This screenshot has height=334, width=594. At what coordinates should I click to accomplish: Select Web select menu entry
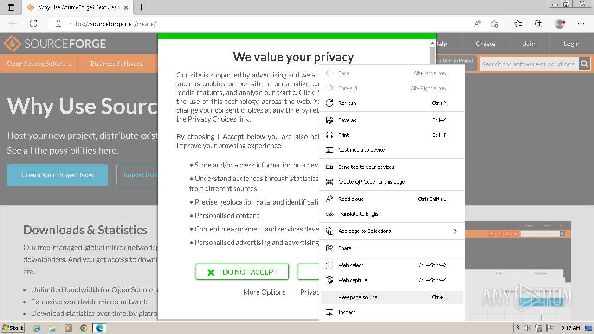pos(392,265)
